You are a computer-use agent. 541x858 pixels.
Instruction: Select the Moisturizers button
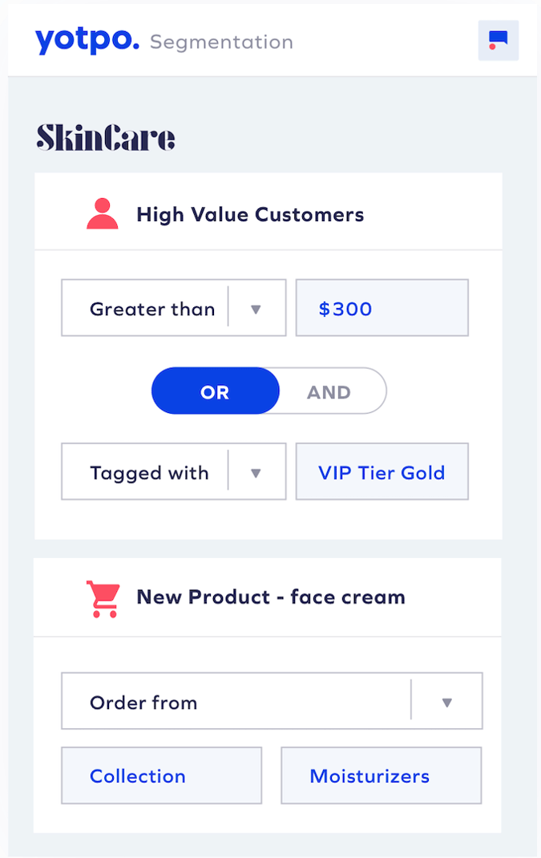381,775
